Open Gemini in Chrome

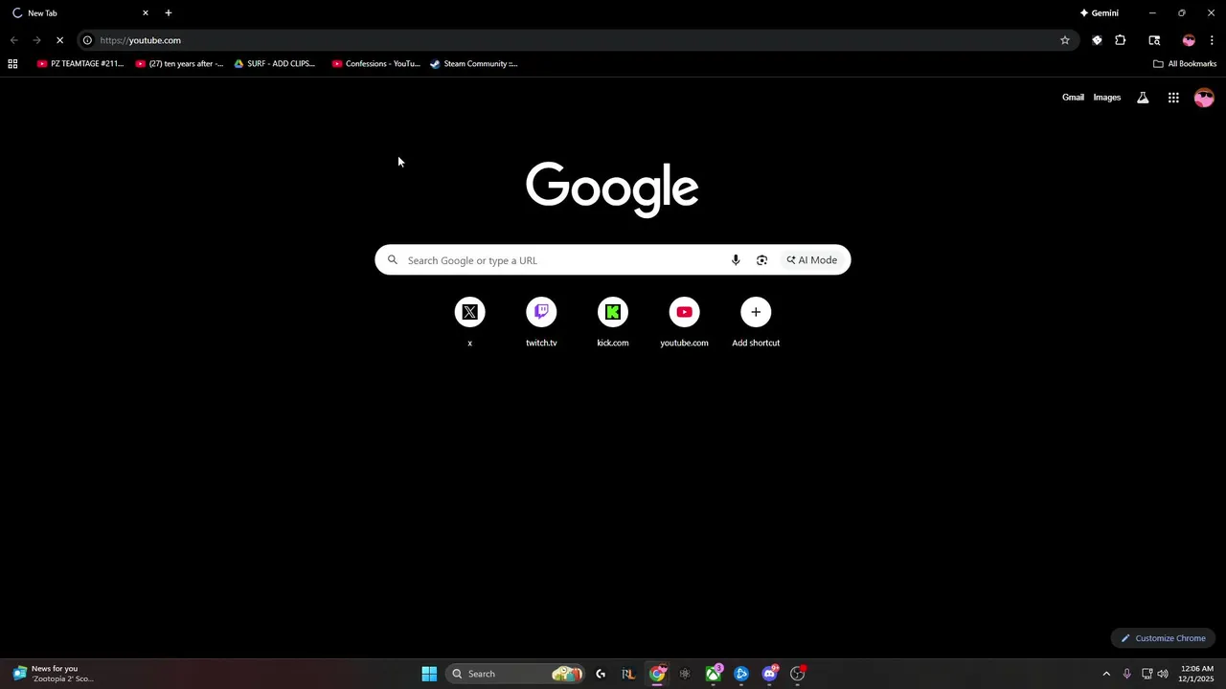pos(1100,13)
